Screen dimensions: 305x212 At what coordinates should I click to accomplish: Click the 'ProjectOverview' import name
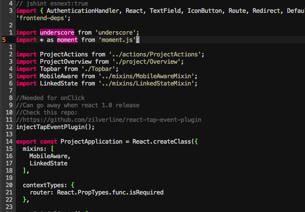coord(66,62)
